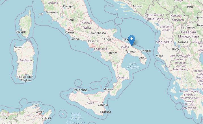
Task: Select the Crna Gora country label
Action: pos(154,15)
